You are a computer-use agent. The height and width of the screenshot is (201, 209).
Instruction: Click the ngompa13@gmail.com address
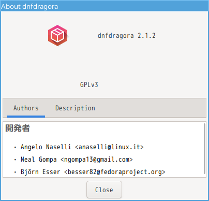pyautogui.click(x=97, y=160)
